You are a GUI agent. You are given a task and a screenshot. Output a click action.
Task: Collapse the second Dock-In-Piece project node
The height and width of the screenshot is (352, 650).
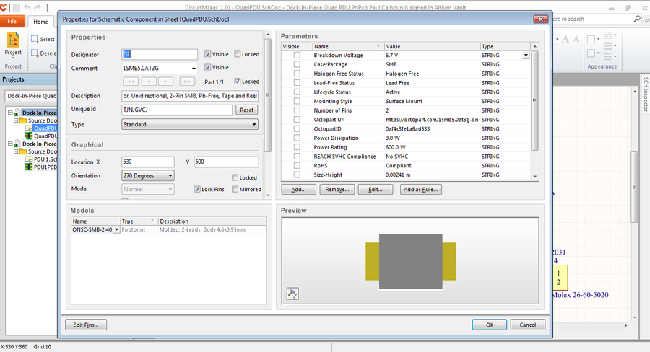pyautogui.click(x=10, y=144)
